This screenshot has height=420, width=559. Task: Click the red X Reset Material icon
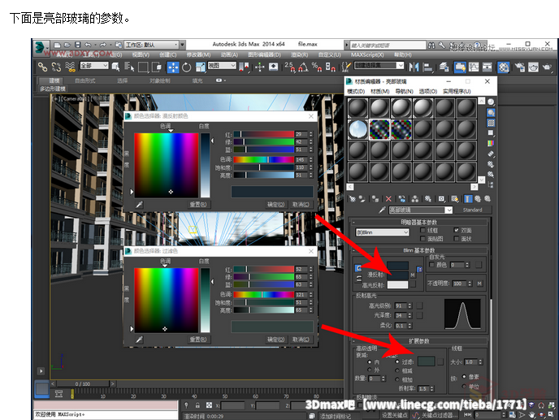[x=388, y=199]
